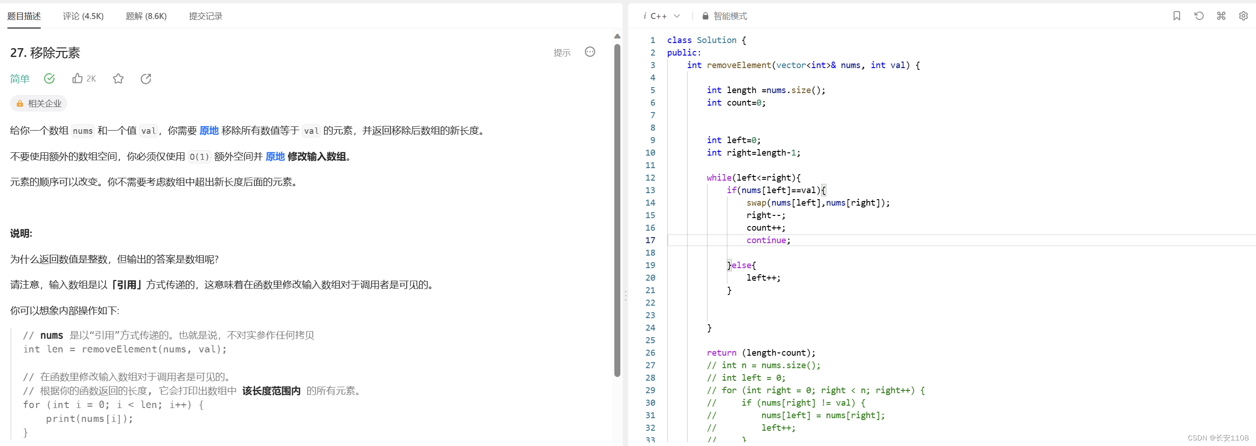Click the description panel scrollbar thumb

click(x=617, y=210)
